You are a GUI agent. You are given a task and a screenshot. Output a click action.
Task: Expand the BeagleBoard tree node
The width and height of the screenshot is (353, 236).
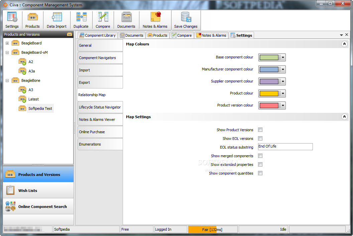tap(7, 43)
